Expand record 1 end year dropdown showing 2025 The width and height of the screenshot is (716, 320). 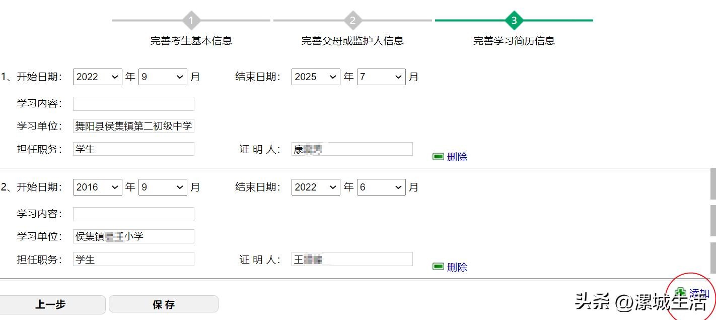pos(316,77)
